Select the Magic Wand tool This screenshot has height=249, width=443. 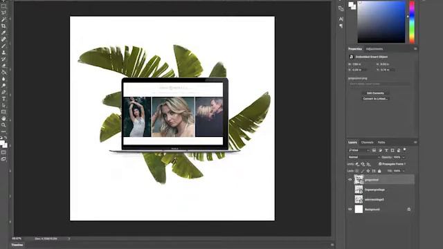[x=3, y=19]
